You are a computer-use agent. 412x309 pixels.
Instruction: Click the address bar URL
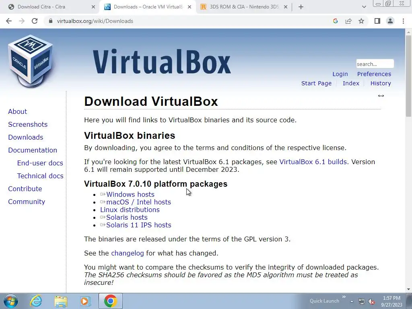[95, 21]
